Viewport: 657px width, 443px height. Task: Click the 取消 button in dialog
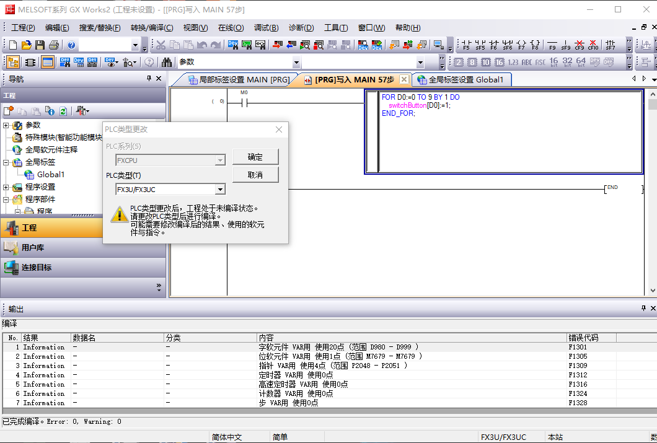(255, 175)
